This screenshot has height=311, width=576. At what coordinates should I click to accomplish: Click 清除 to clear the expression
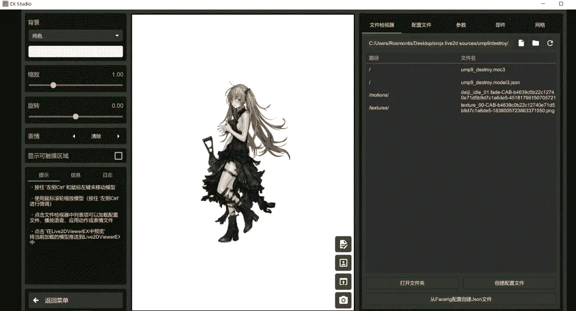(x=96, y=136)
